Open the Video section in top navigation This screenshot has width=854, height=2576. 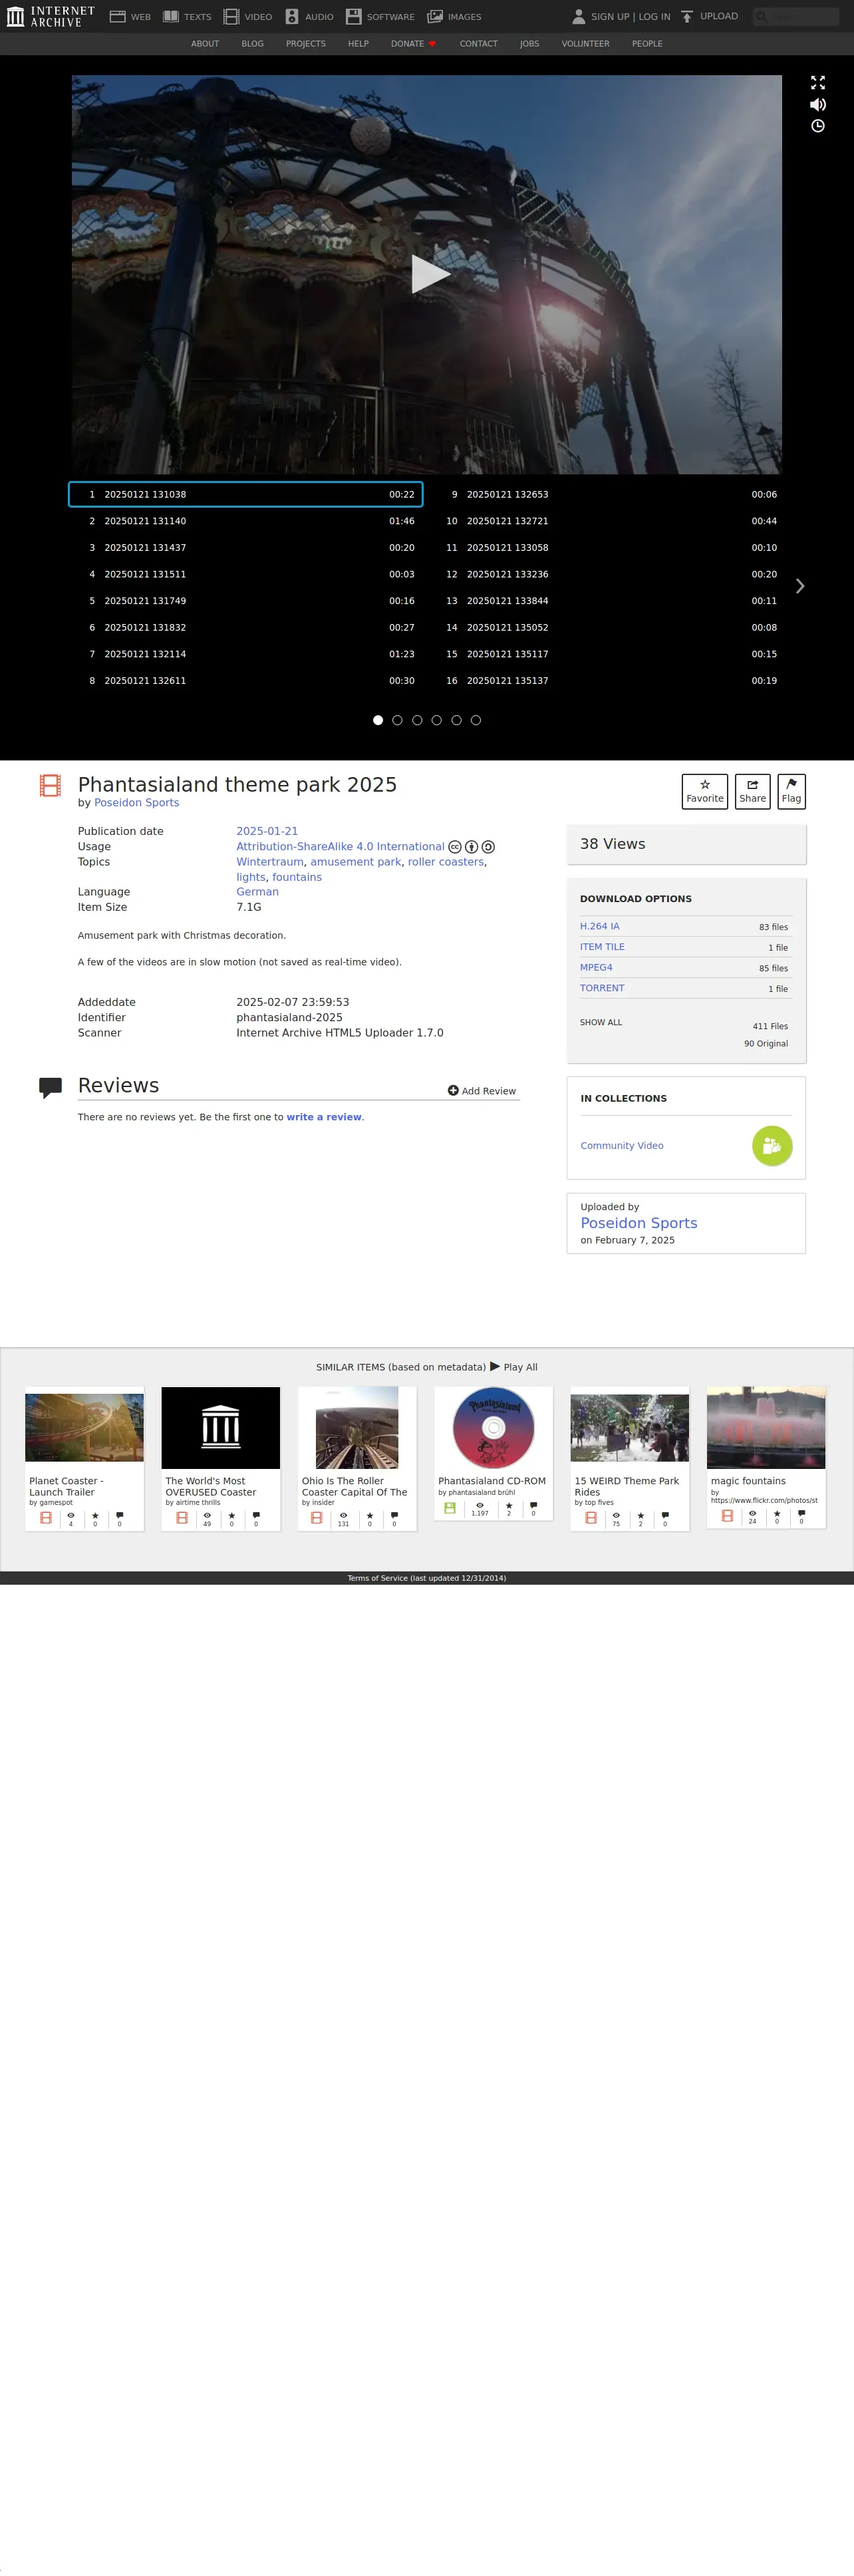(x=248, y=17)
